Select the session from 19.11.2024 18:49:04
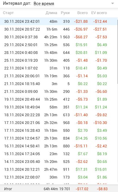The width and height of the screenshot is (118, 192). 59,107
